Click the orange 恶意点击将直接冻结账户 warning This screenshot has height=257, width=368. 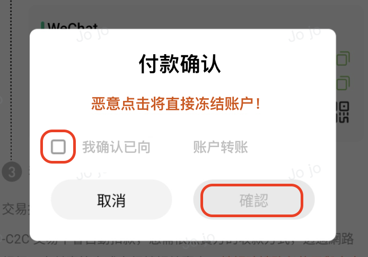click(176, 104)
